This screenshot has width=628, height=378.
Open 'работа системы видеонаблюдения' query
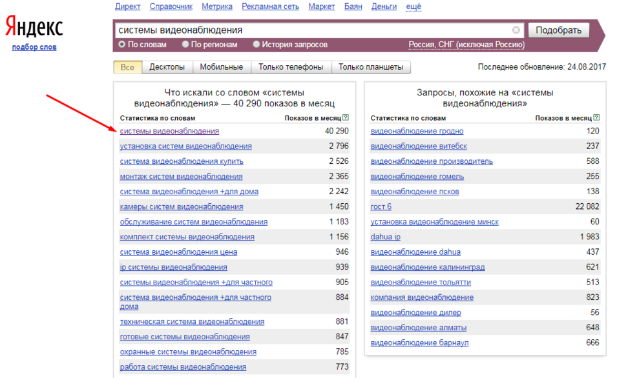click(x=183, y=367)
